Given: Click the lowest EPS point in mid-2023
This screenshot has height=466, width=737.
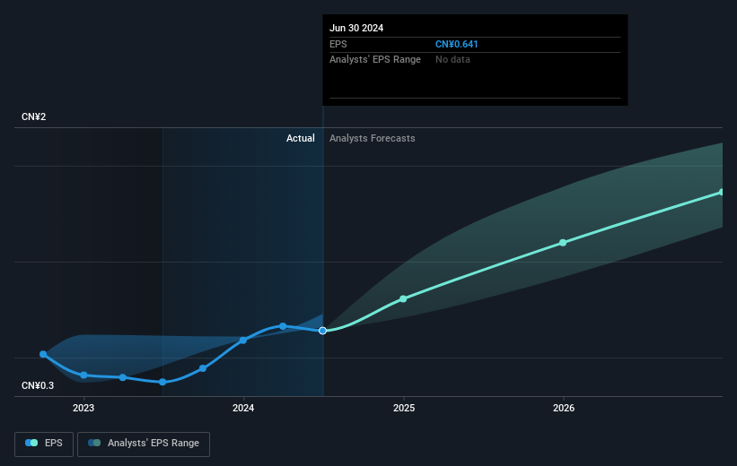Looking at the screenshot, I should [x=162, y=382].
